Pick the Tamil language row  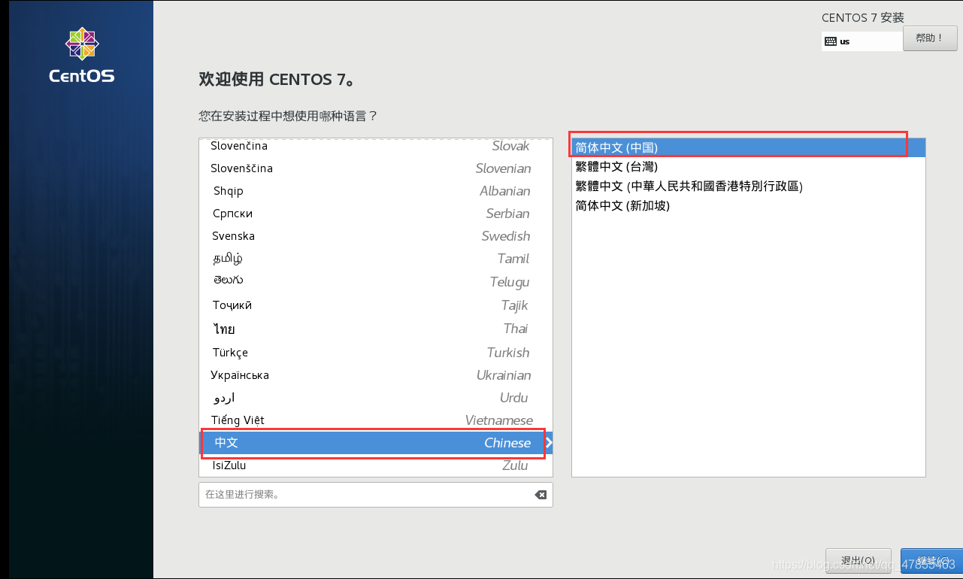pos(376,259)
